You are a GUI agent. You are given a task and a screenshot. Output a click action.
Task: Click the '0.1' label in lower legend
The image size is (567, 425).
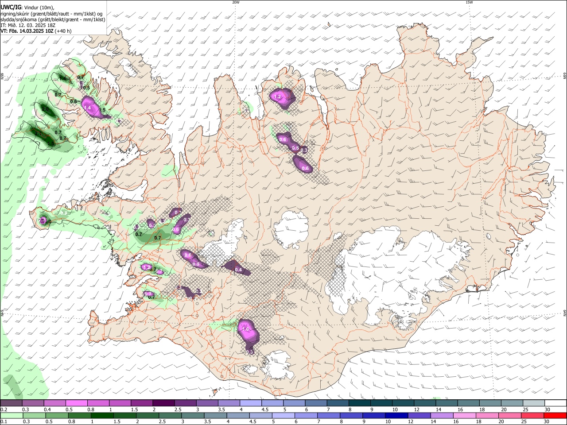[x=4, y=422]
